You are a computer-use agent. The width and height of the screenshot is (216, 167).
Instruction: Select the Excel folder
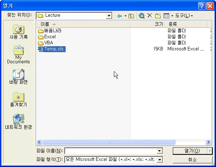[x=47, y=37]
